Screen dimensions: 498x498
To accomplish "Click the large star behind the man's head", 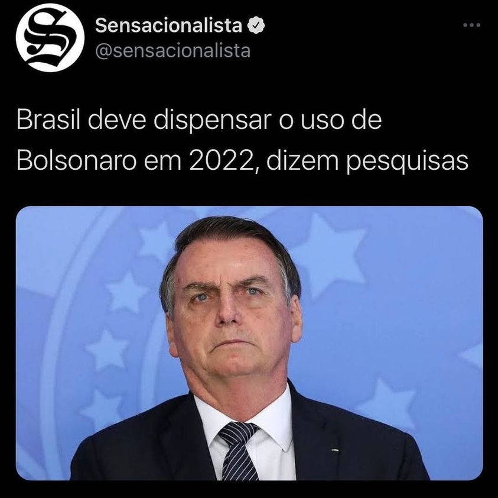I will 330,254.
